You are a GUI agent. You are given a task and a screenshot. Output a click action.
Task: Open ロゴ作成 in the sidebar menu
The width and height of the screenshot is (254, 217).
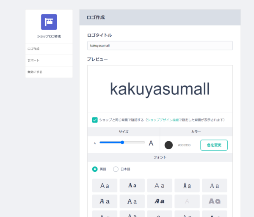[33, 49]
